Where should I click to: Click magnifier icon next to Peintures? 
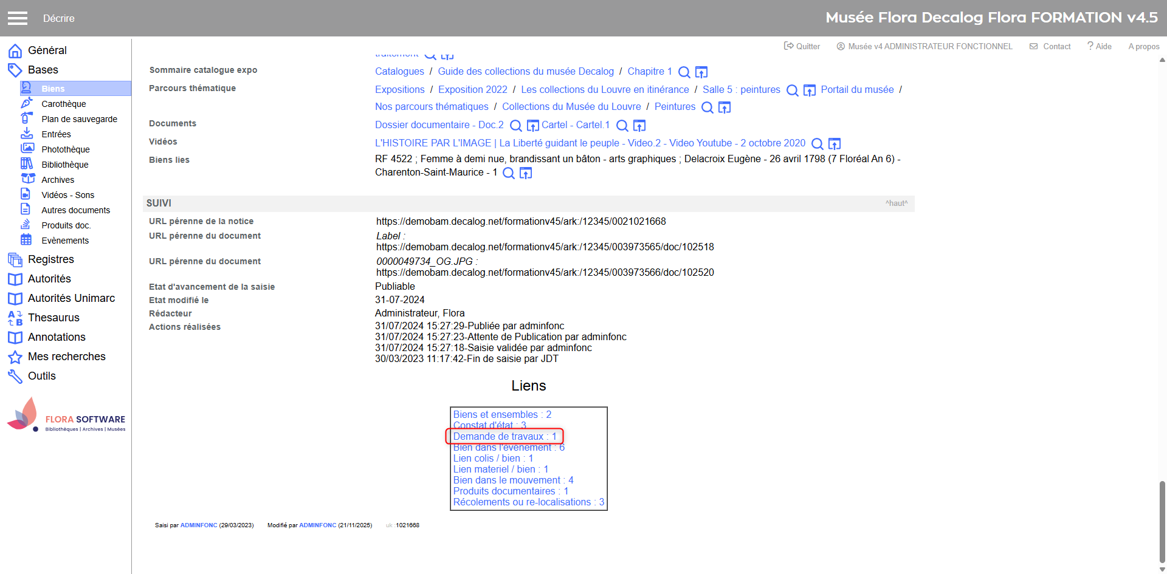pos(707,108)
